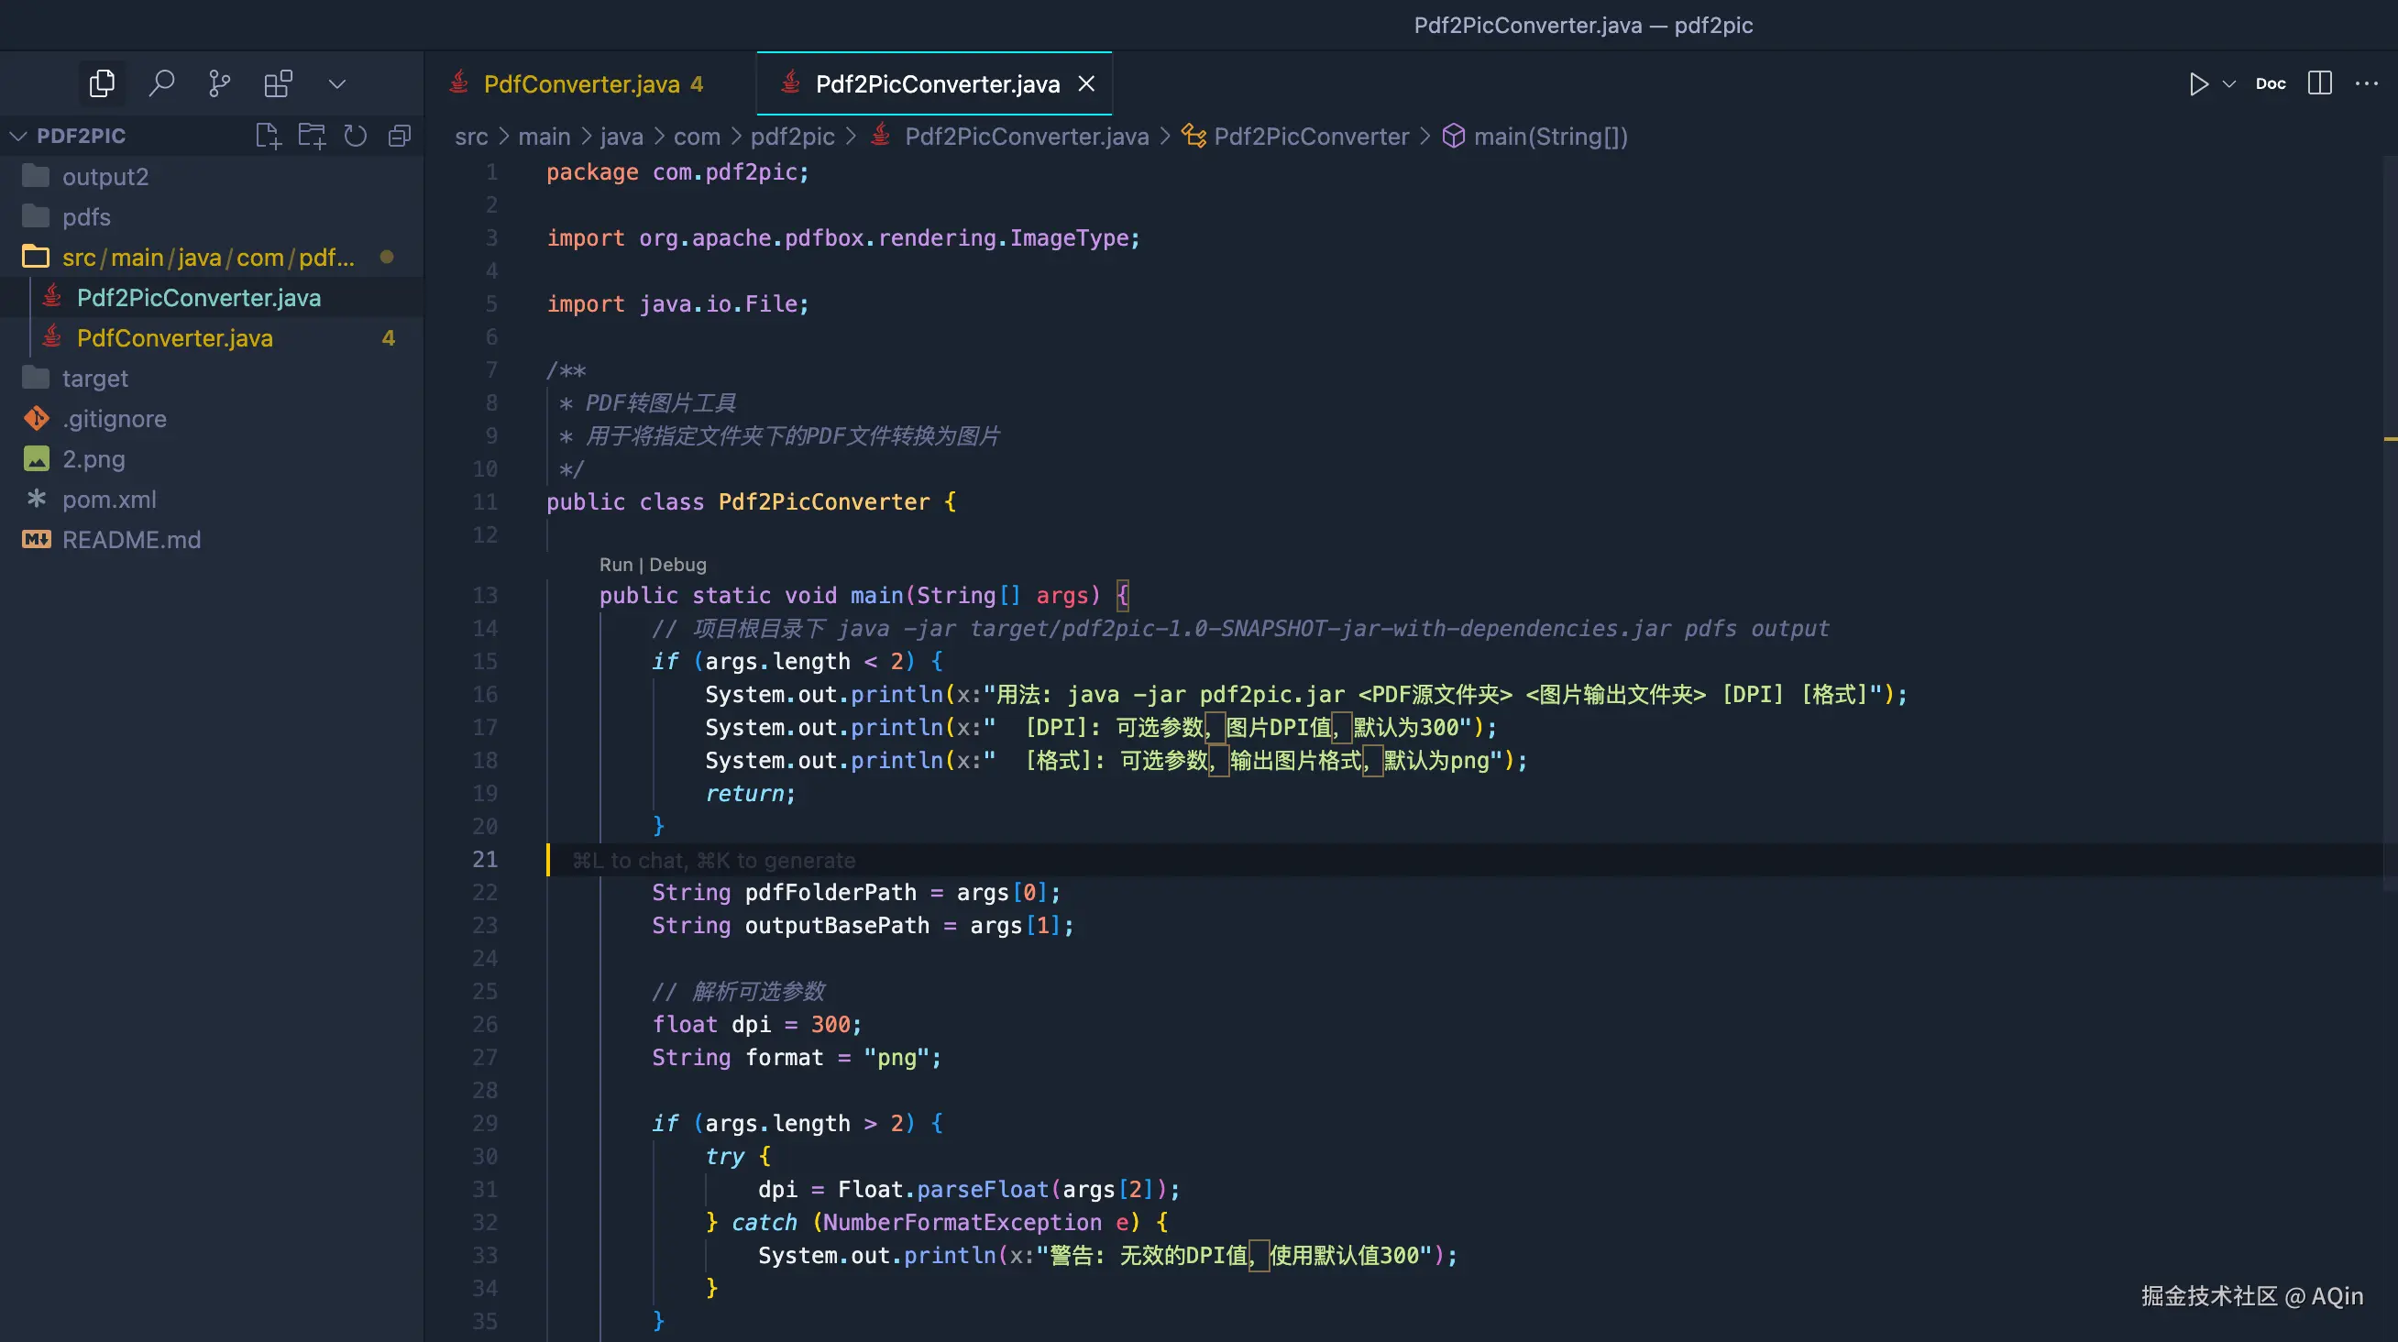
Task: Click the Doc button in editor toolbar
Action: coord(2271,83)
